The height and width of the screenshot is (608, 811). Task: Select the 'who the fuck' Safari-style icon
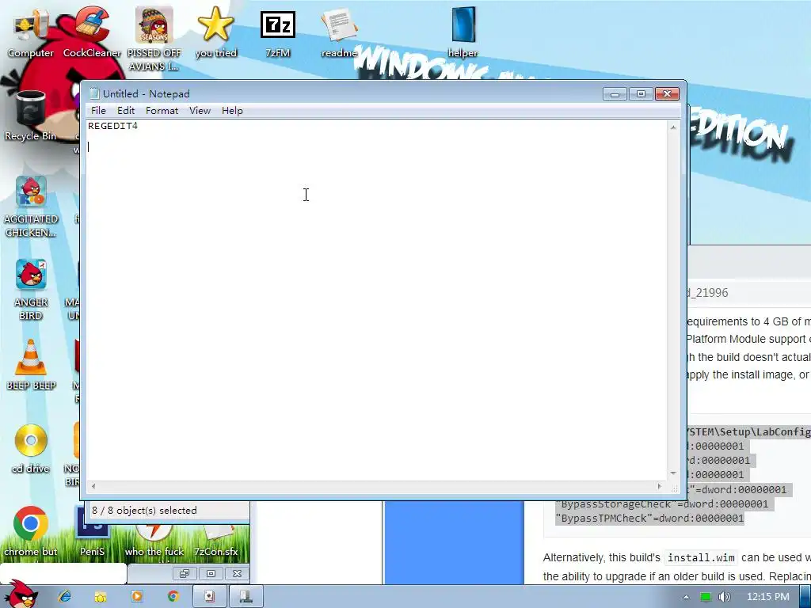(x=154, y=540)
